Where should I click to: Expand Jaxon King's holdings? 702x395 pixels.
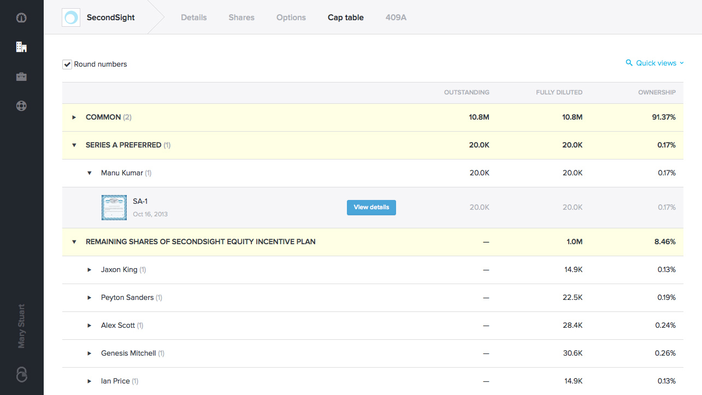coord(90,270)
